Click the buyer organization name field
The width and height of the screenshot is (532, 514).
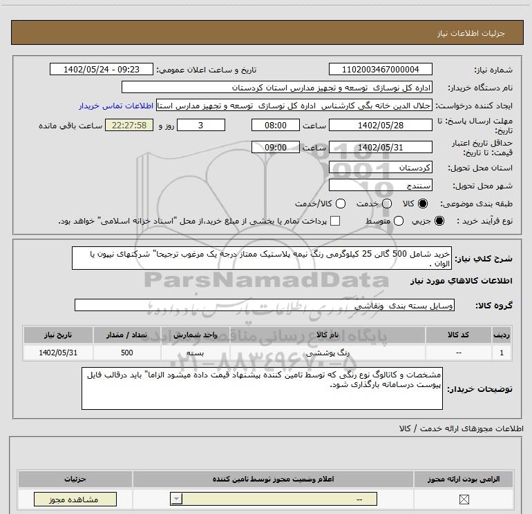pos(277,88)
